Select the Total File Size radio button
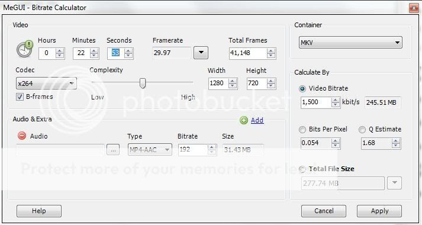This screenshot has width=422, height=225. point(302,169)
